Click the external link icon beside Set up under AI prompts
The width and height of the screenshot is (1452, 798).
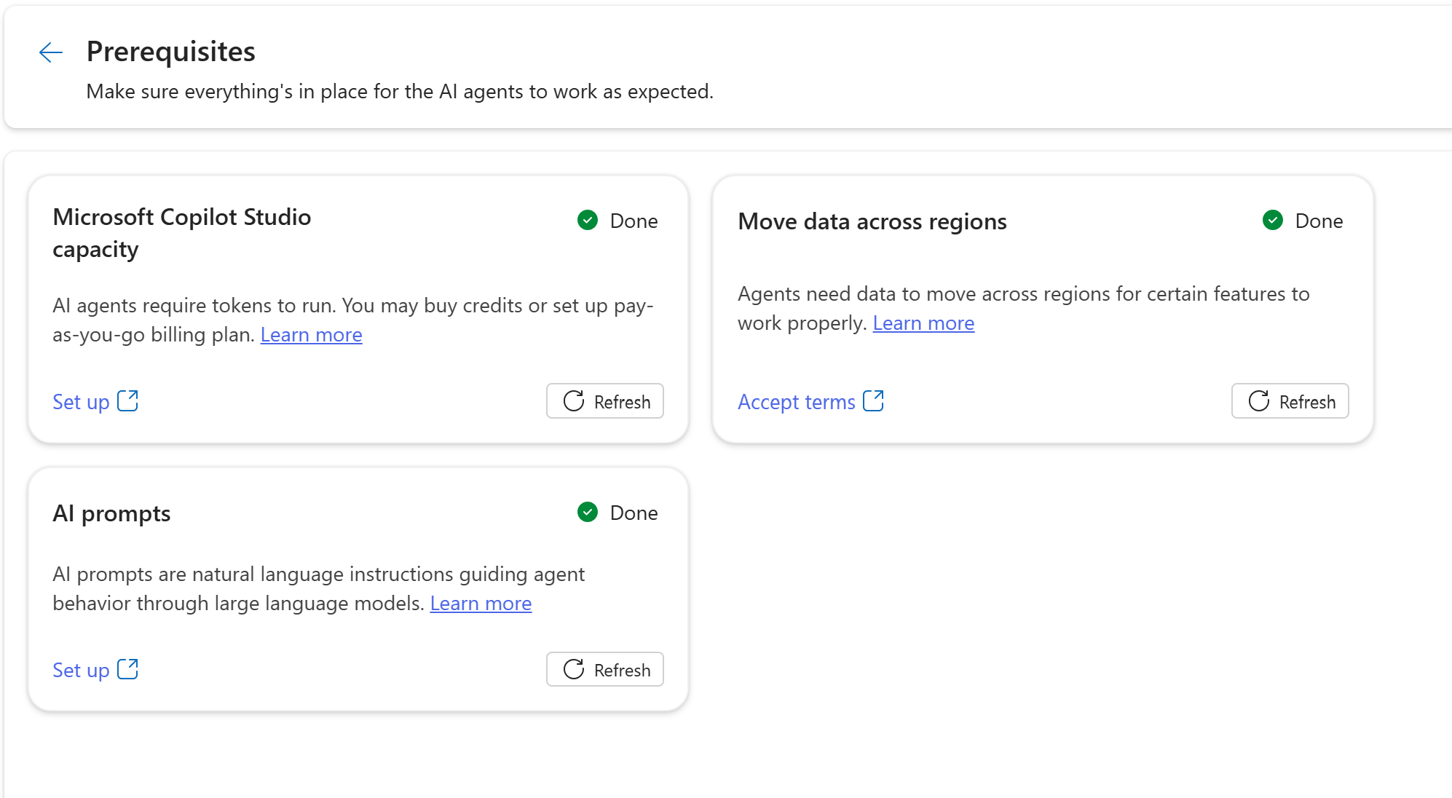pyautogui.click(x=129, y=668)
